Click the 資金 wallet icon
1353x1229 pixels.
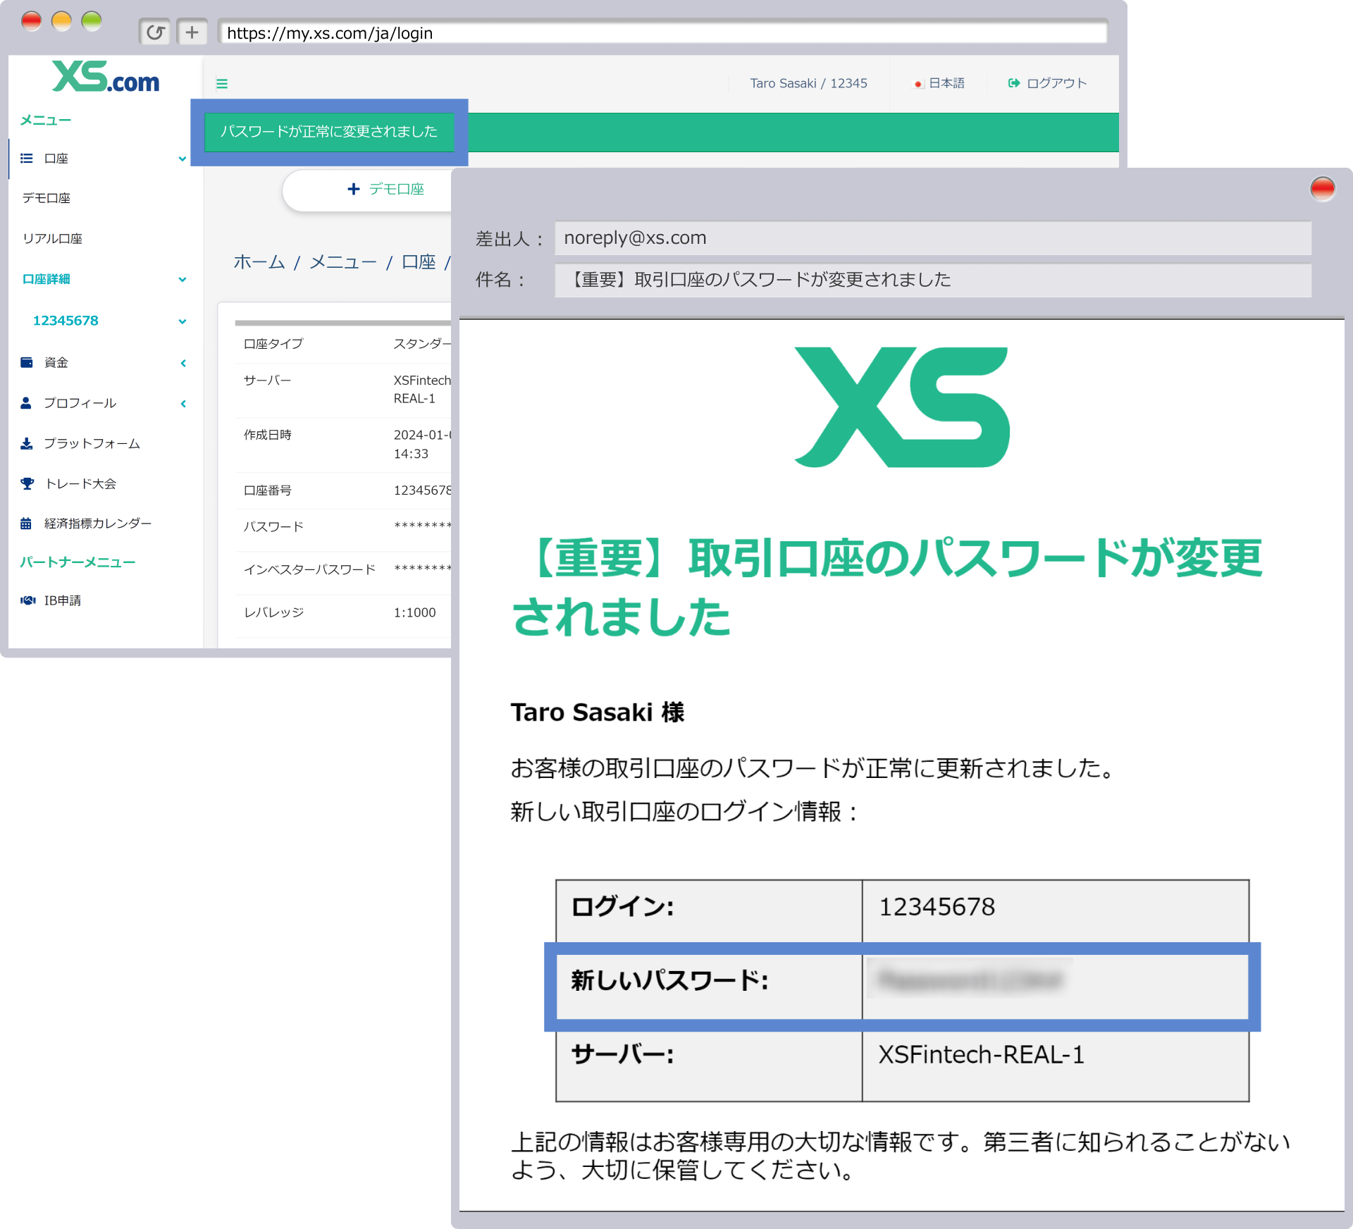tap(27, 362)
